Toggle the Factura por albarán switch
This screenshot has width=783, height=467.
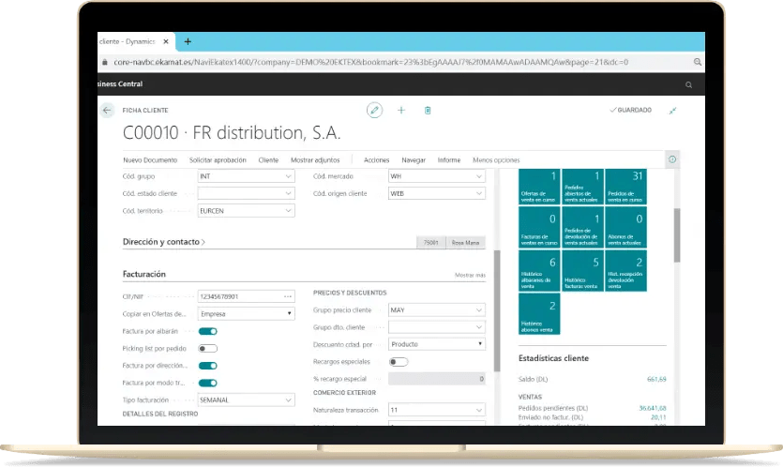[x=208, y=331]
